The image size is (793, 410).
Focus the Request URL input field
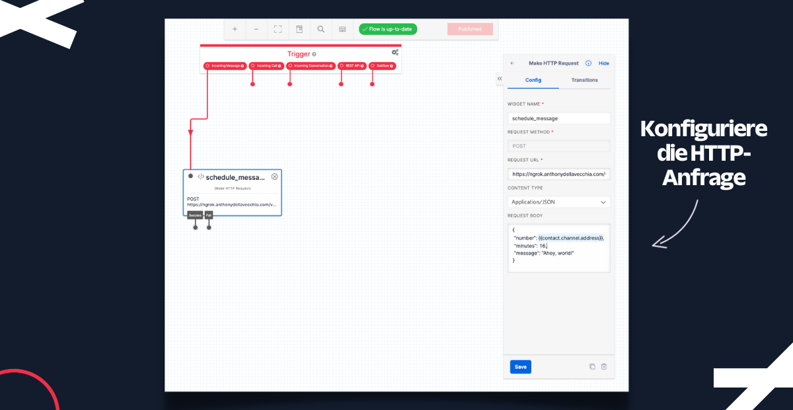[x=558, y=174]
